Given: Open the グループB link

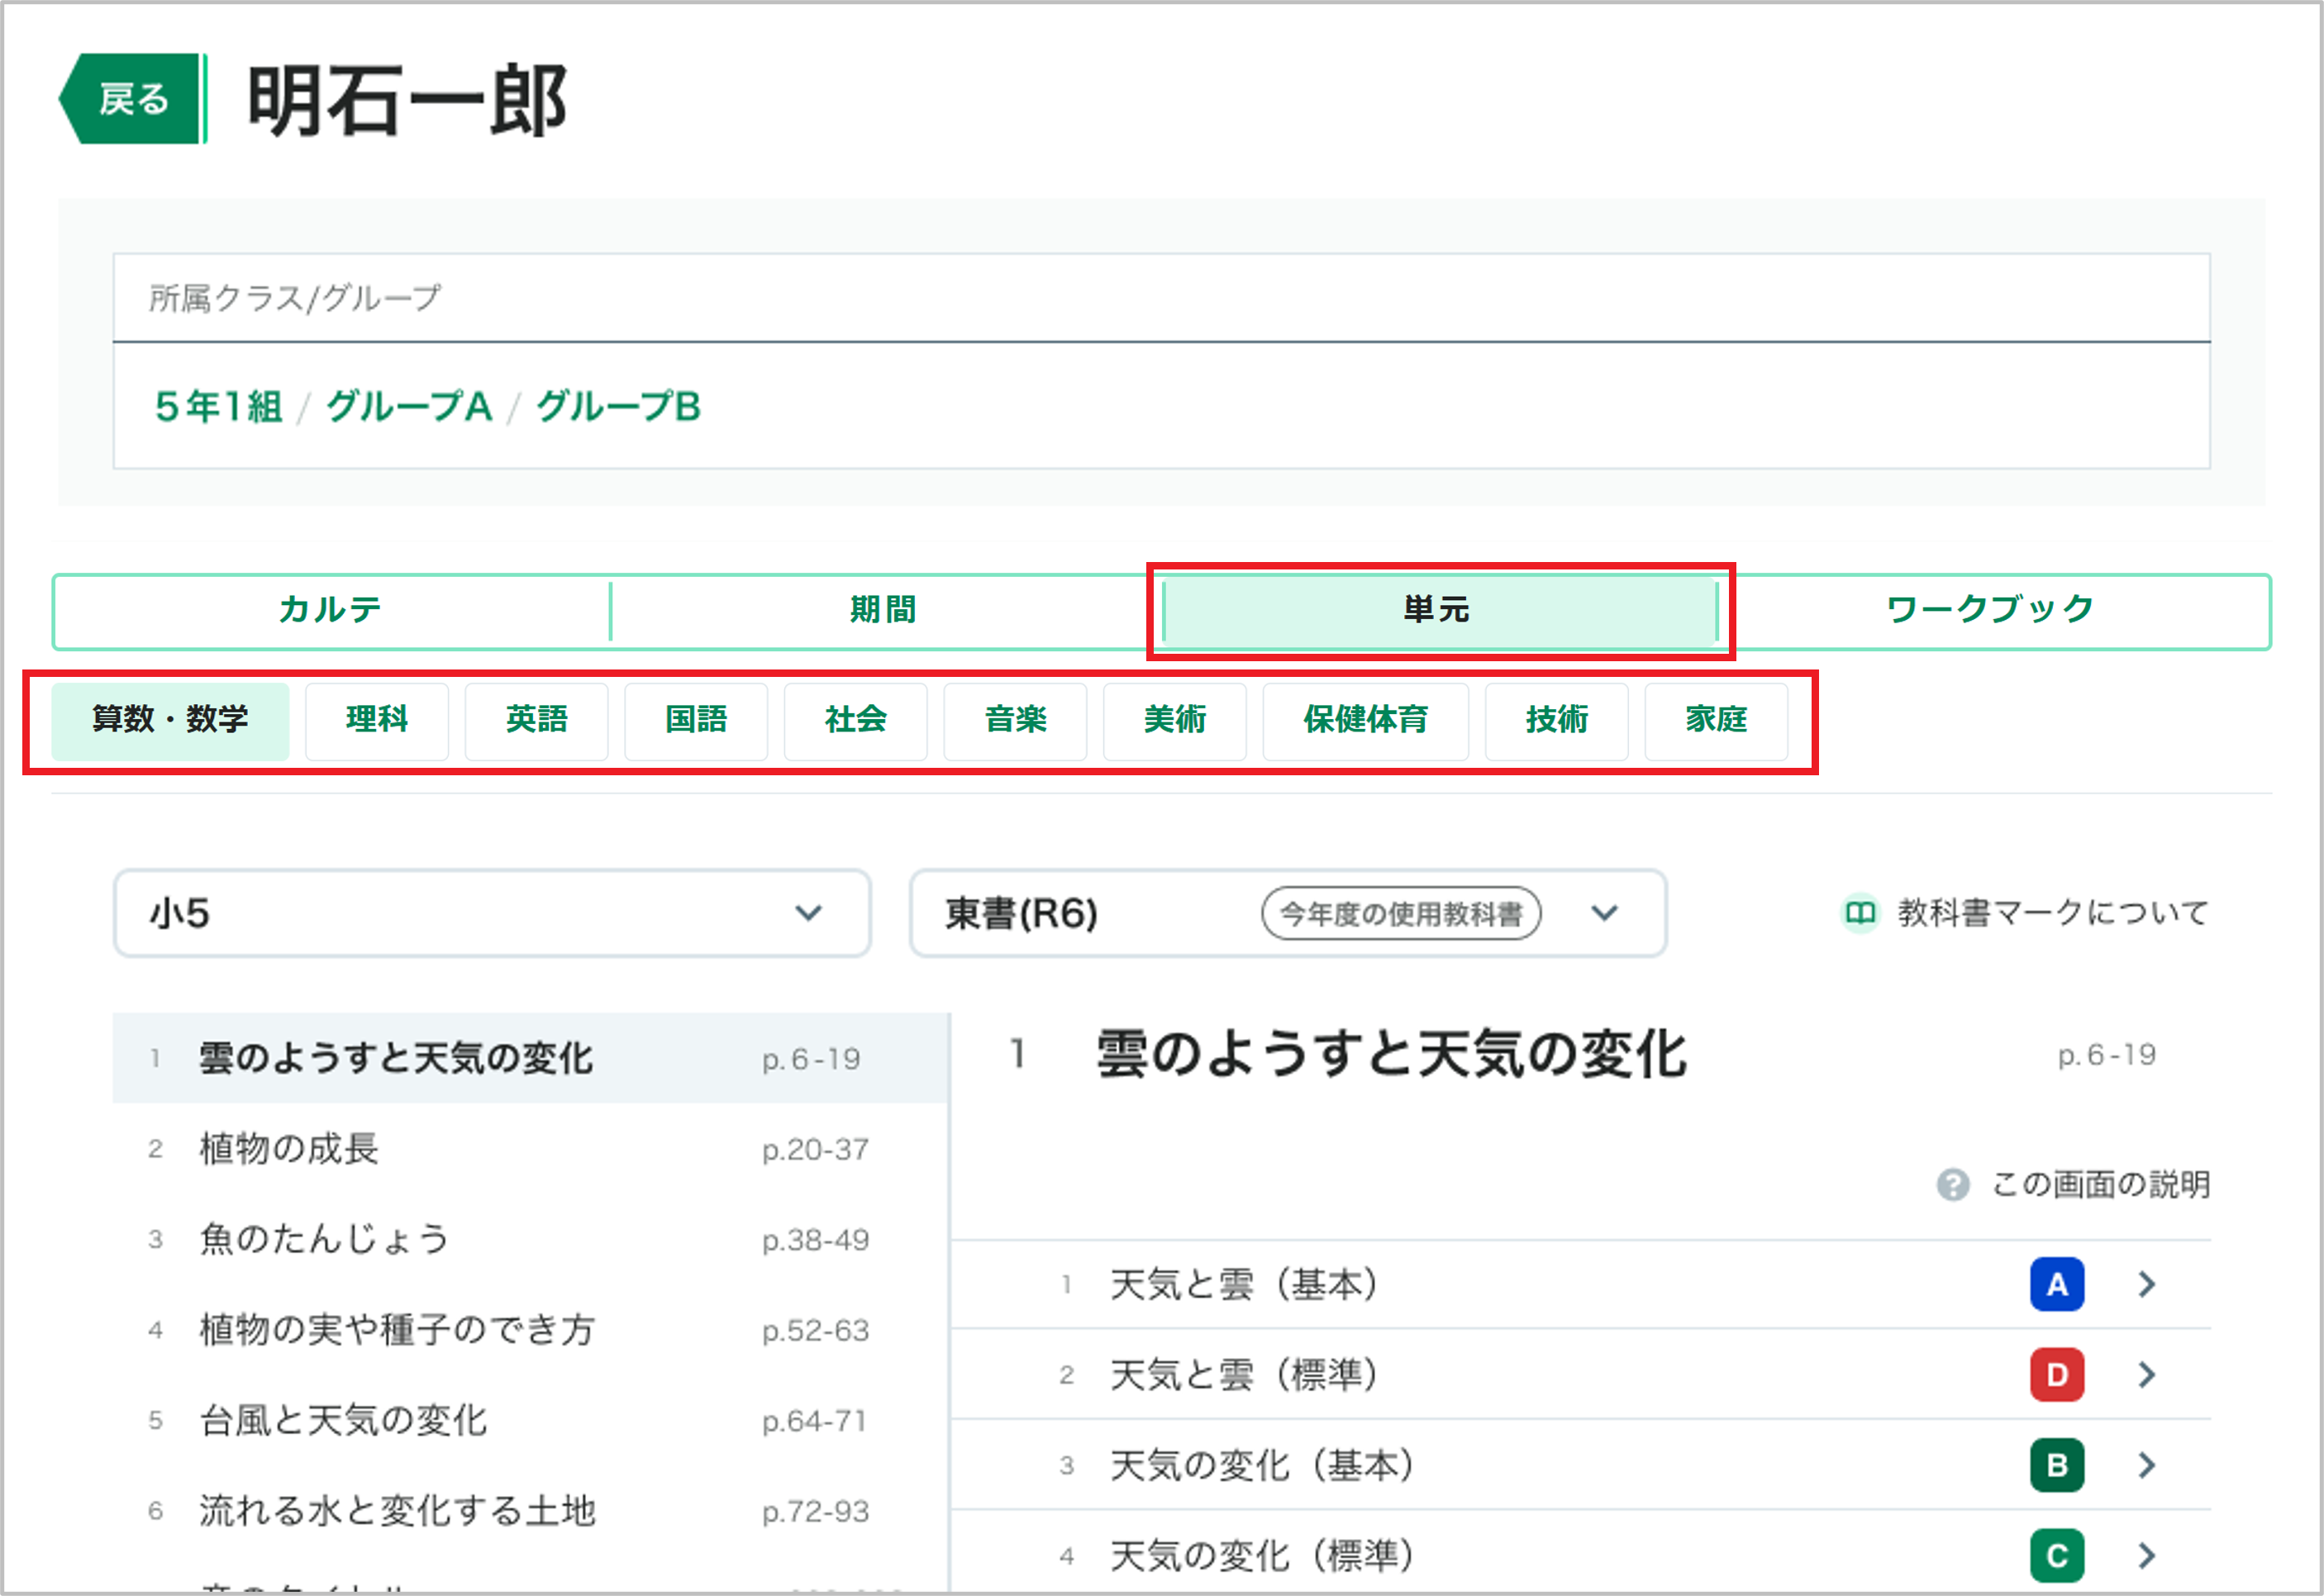Looking at the screenshot, I should (618, 407).
